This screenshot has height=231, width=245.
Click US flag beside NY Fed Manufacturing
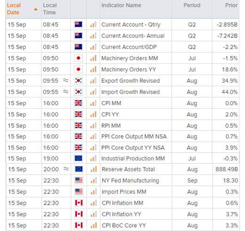[x=79, y=180]
